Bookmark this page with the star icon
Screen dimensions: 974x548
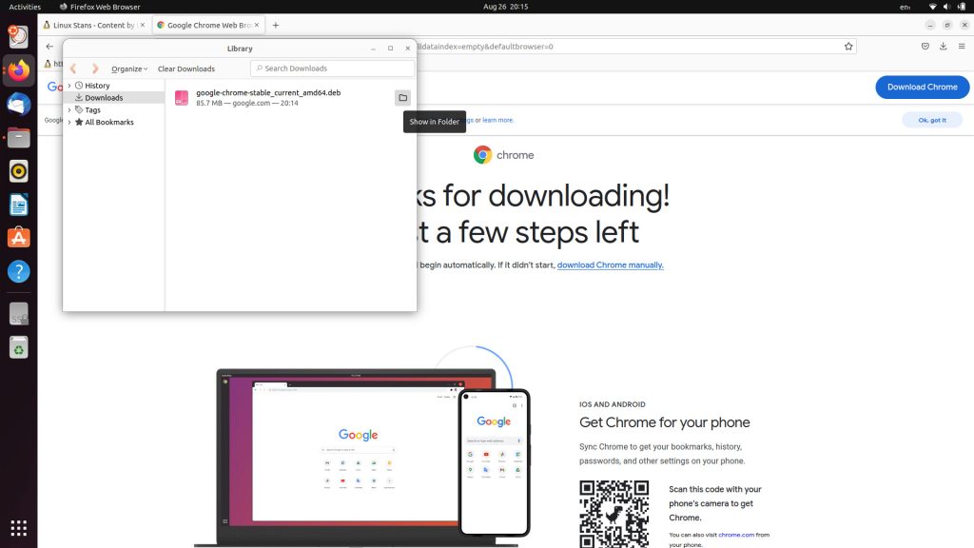pyautogui.click(x=848, y=47)
